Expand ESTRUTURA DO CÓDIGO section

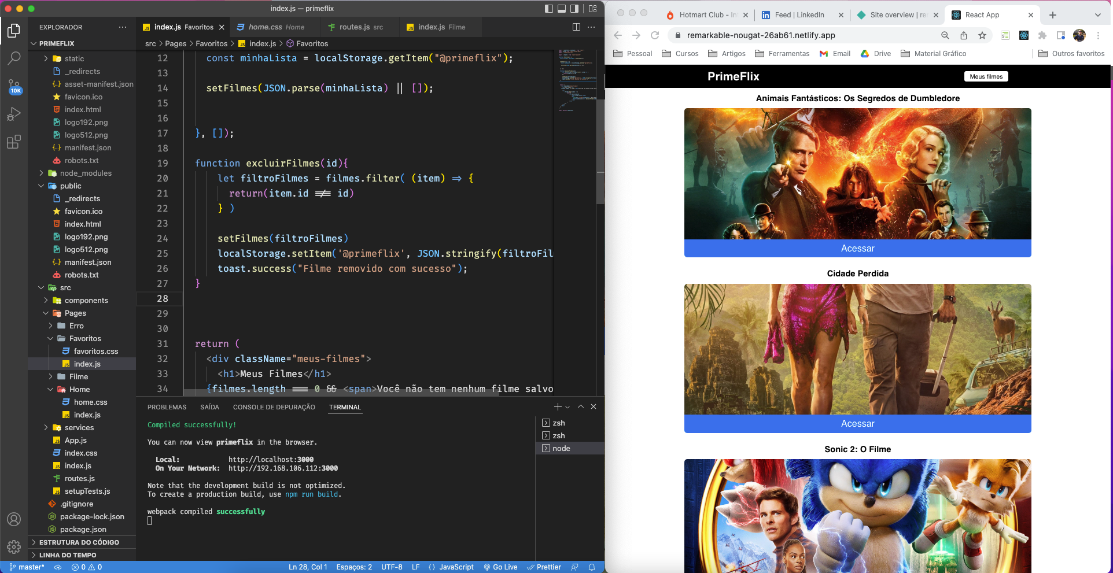click(x=82, y=542)
